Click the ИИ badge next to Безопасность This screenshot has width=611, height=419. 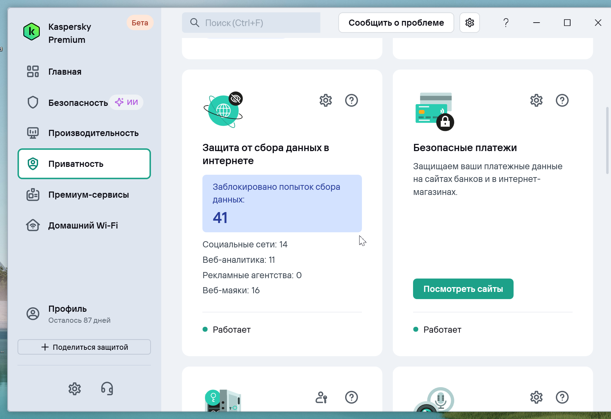click(127, 102)
